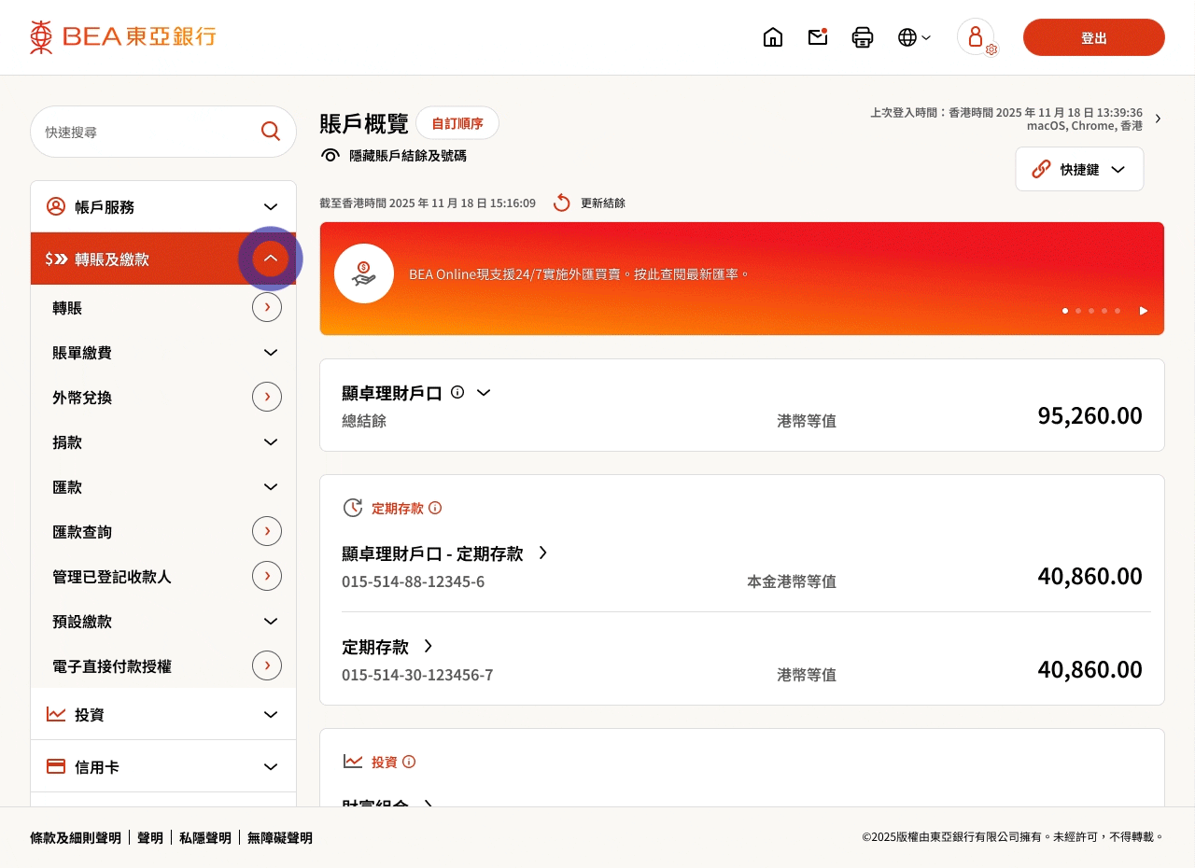Click info icon next to 定期存款 heading
The width and height of the screenshot is (1195, 868).
tap(435, 509)
